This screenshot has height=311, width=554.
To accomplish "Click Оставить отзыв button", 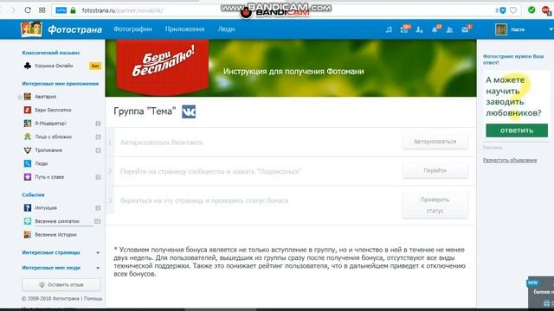I will pos(61,284).
